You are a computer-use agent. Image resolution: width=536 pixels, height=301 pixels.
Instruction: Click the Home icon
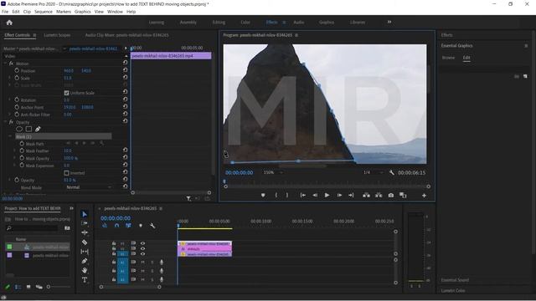point(9,23)
